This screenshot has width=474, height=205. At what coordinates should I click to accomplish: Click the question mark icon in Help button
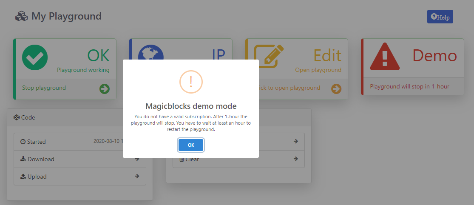[434, 16]
